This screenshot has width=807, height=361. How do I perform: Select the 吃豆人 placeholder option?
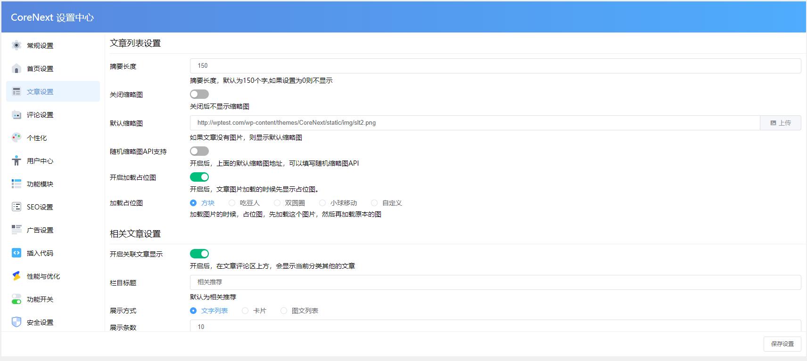[232, 203]
